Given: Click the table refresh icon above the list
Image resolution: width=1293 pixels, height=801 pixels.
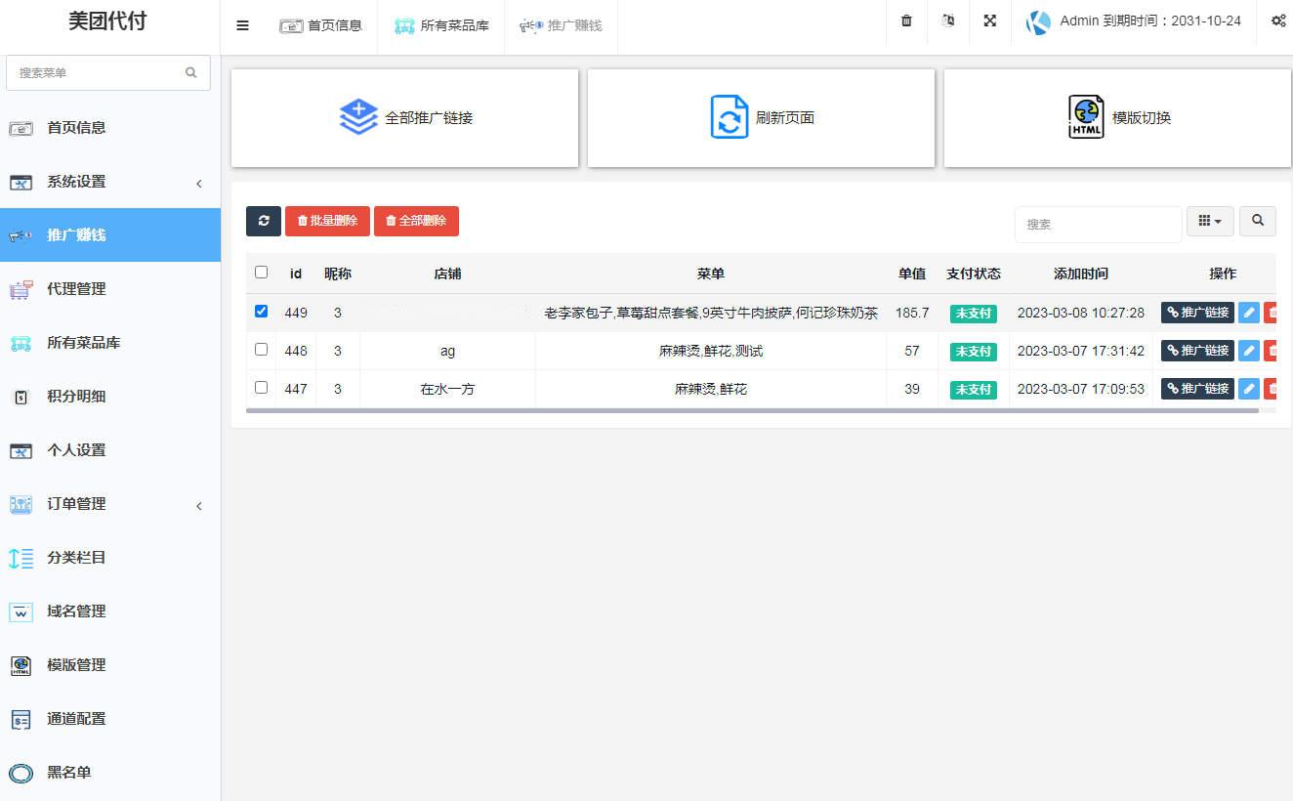Looking at the screenshot, I should point(262,221).
